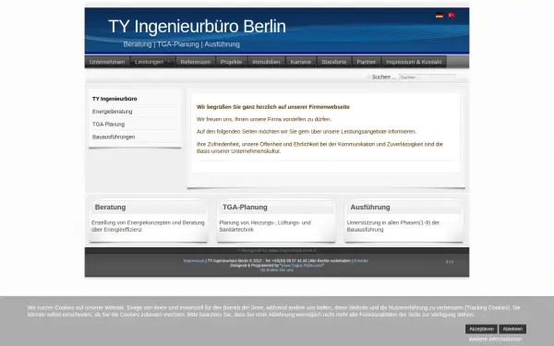The width and height of the screenshot is (554, 346).
Task: Click the TGA-Planung box heading
Action: (x=245, y=208)
